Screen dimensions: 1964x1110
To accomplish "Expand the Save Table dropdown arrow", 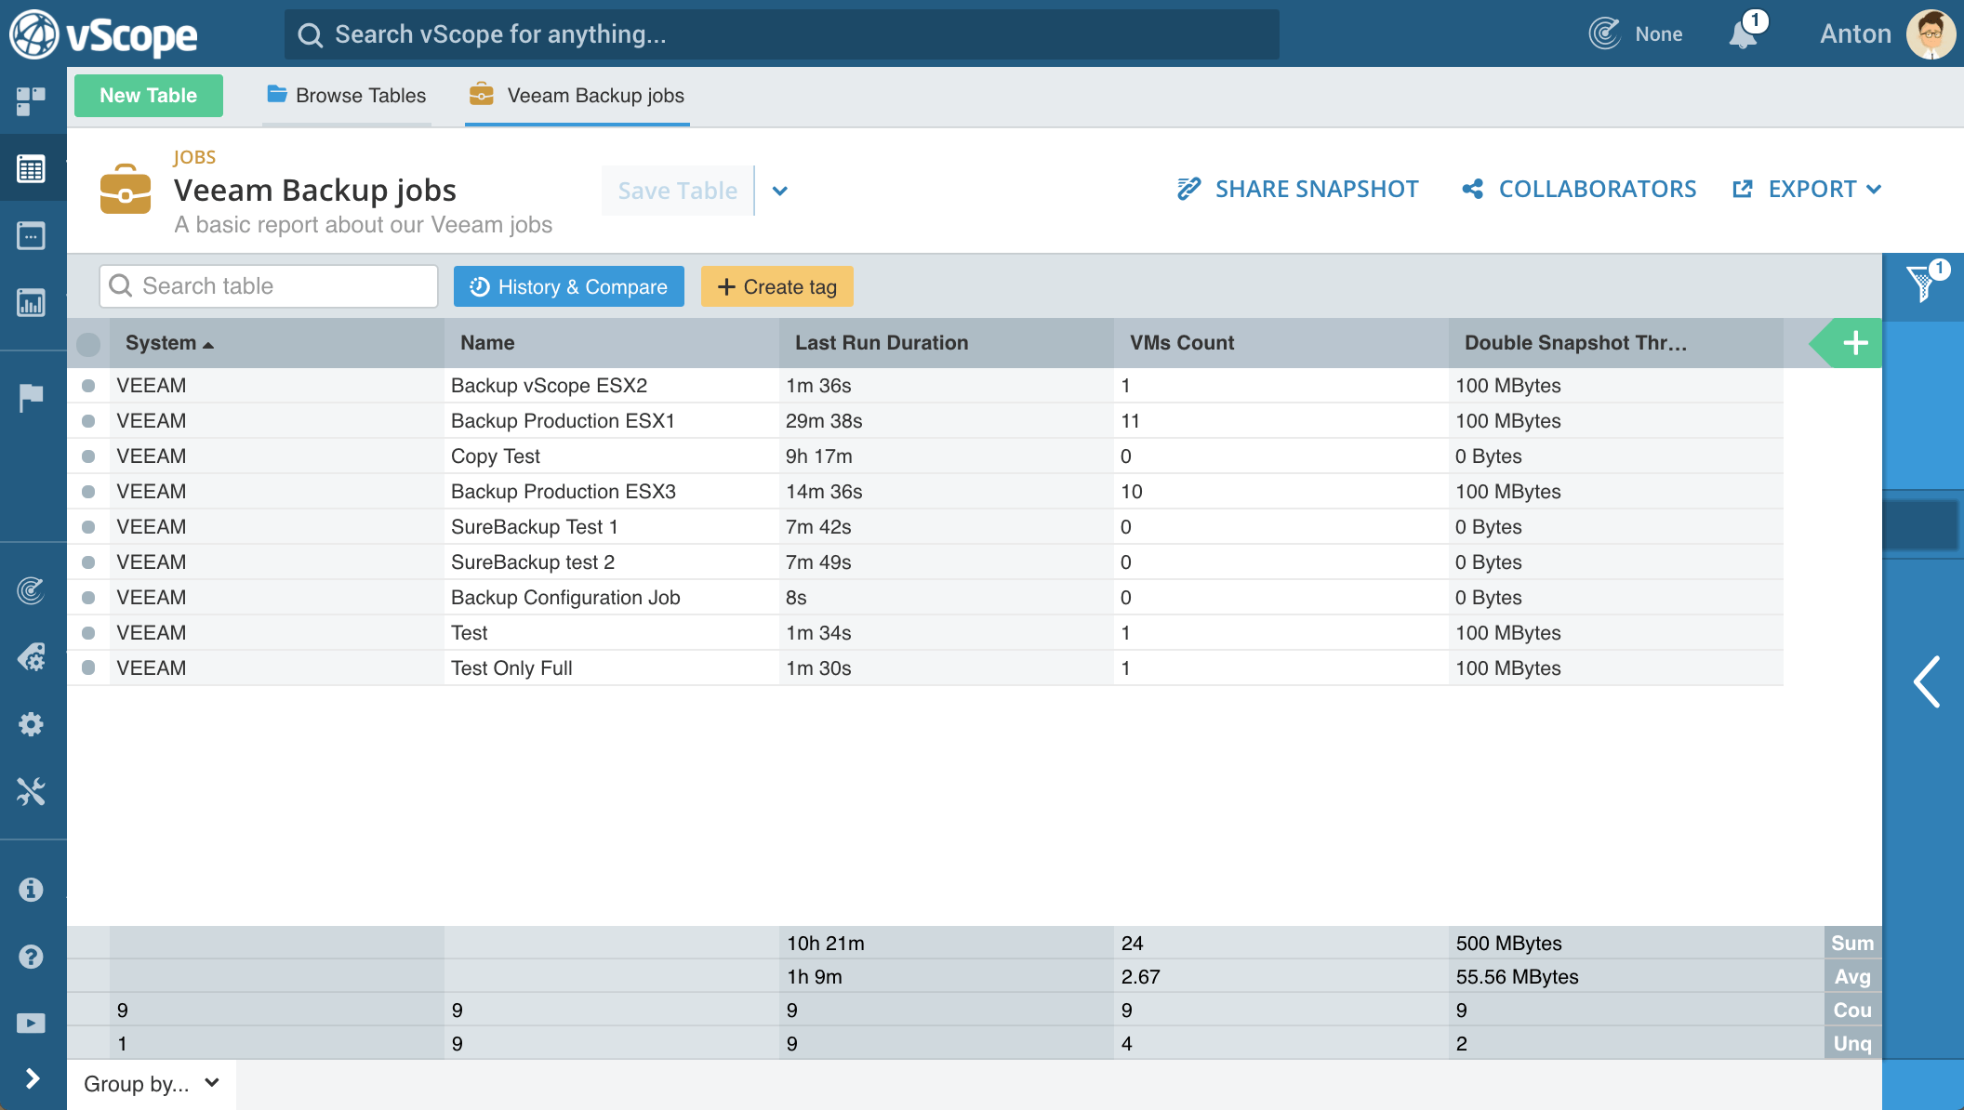I will coord(779,191).
